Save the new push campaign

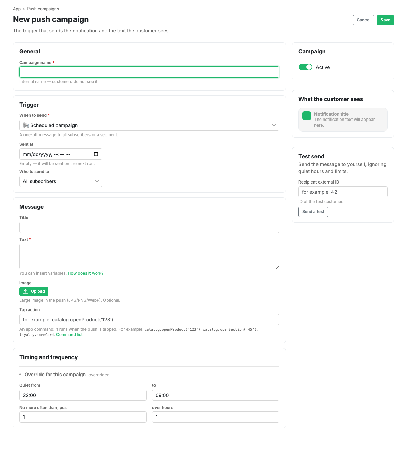point(386,20)
